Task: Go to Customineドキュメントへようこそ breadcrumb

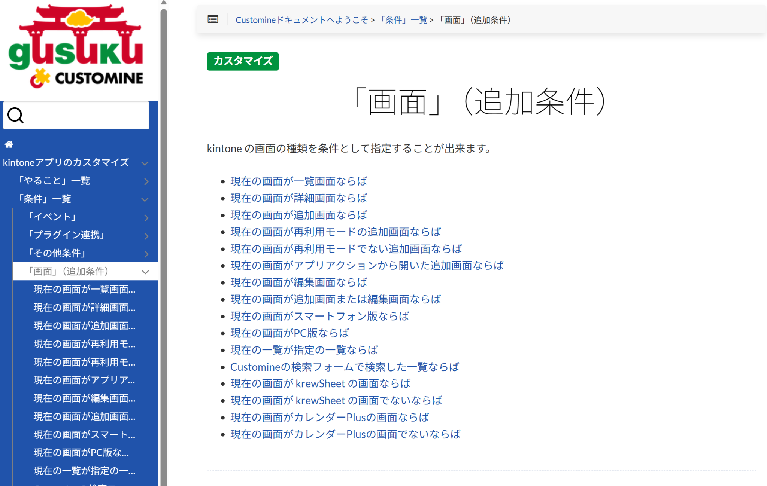Action: click(x=301, y=20)
